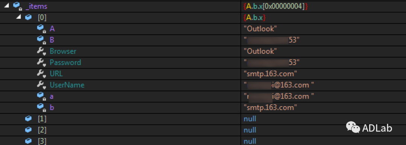Viewport: 406px width, 145px height.
Task: Click the wrench icon beside UserName
Action: (41, 85)
